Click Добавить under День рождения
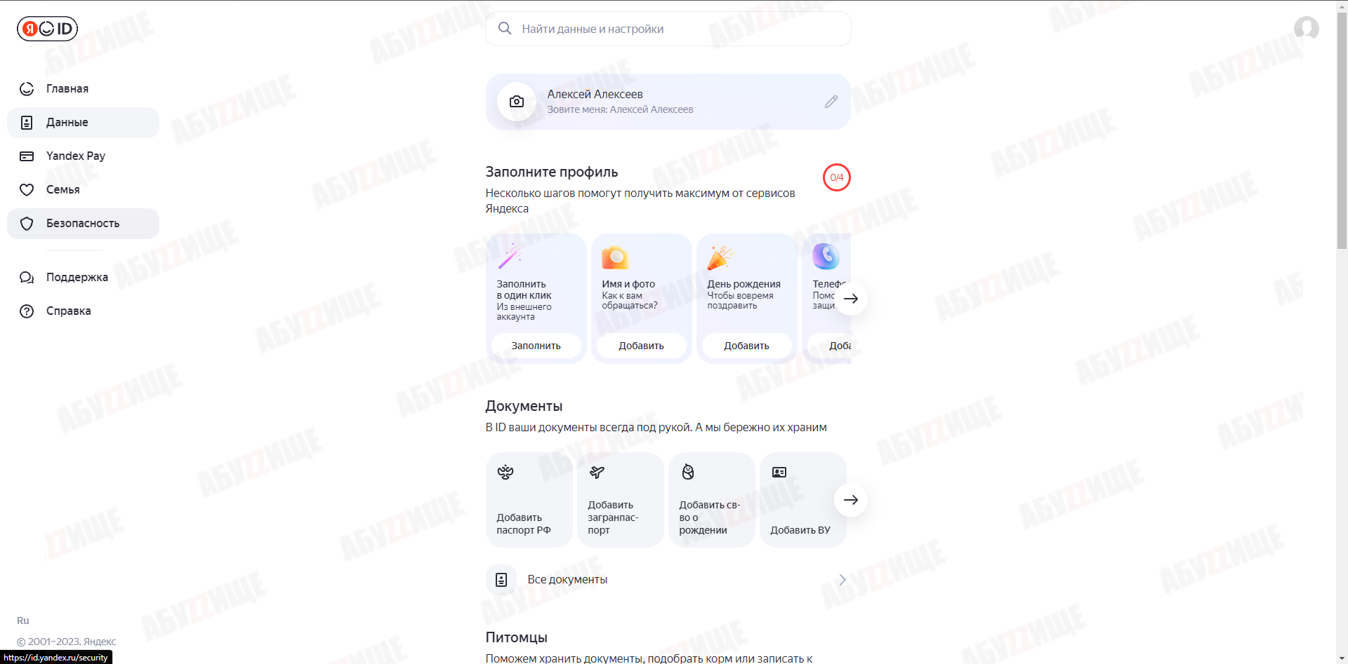Image resolution: width=1348 pixels, height=664 pixels. tap(746, 346)
